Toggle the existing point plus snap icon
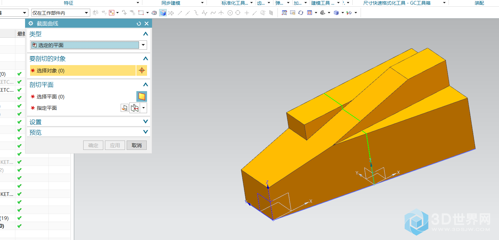 pos(247,13)
